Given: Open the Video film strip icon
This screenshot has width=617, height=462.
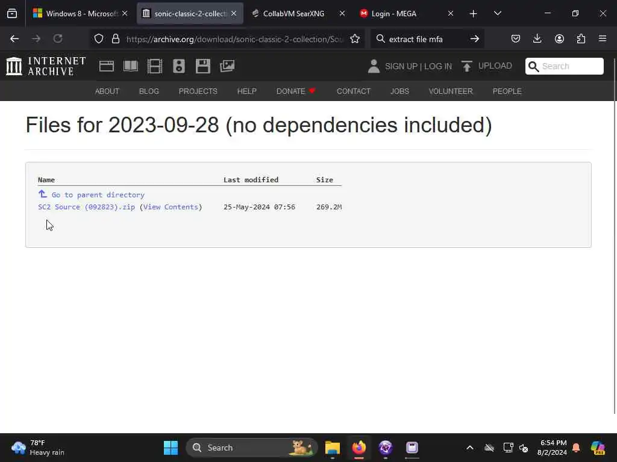Looking at the screenshot, I should 155,66.
